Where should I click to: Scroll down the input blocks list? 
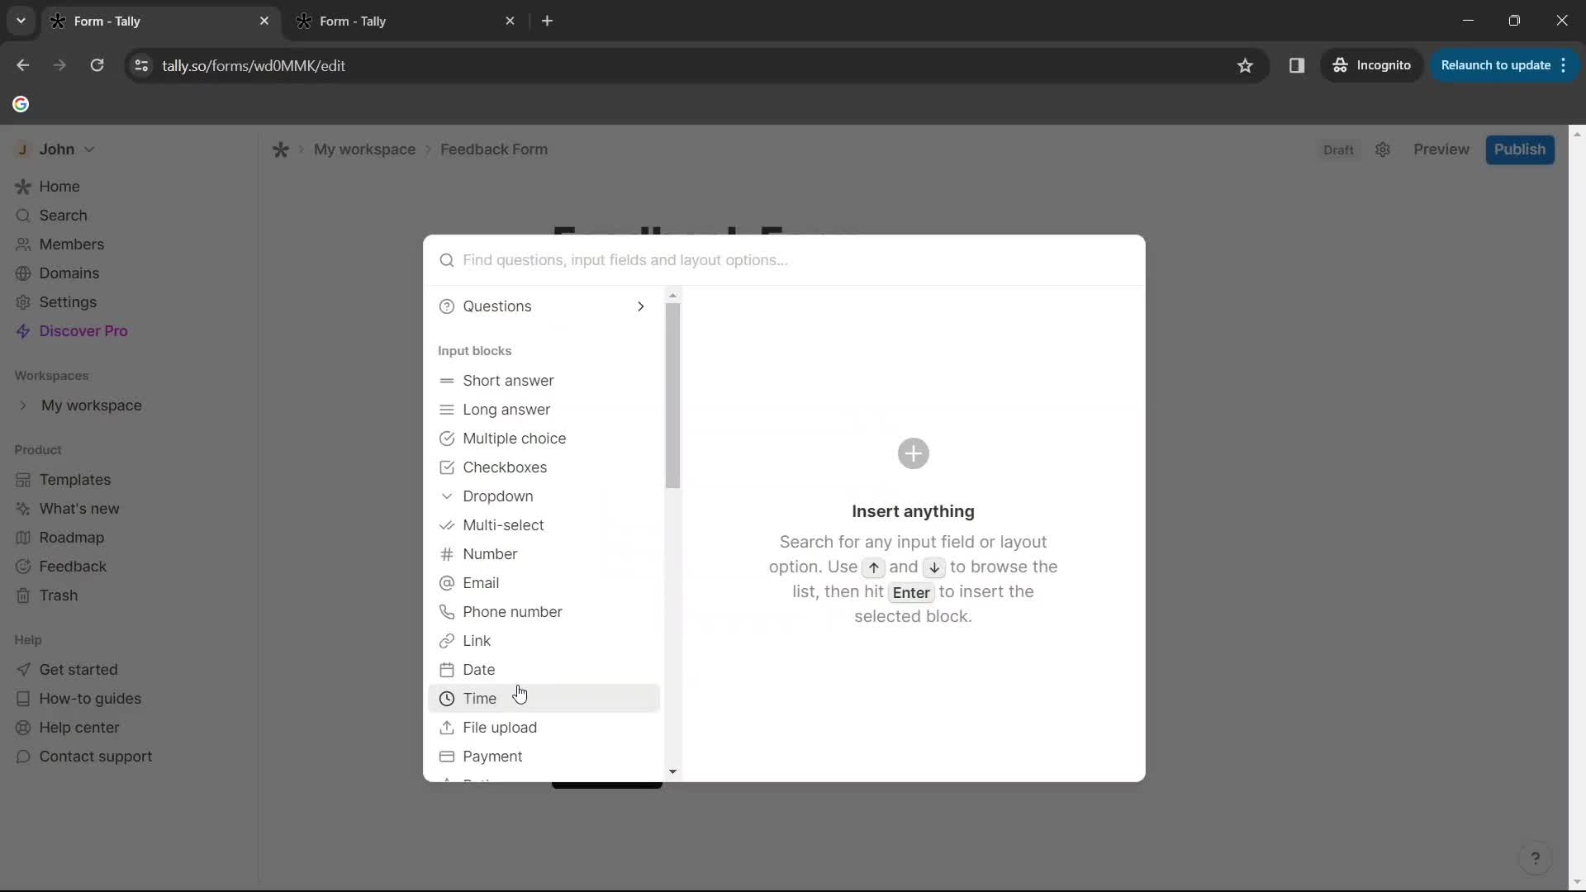coord(672,772)
